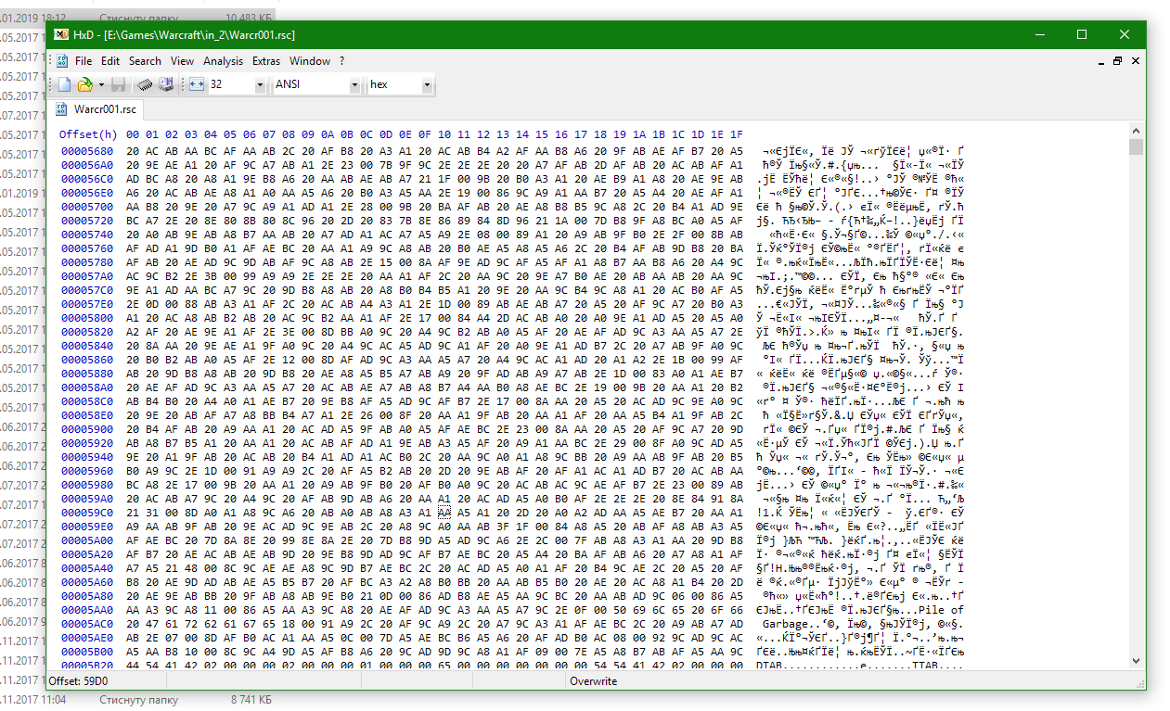Select offset row 00005700
Viewport: 1170px width, 711px height.
(x=87, y=208)
